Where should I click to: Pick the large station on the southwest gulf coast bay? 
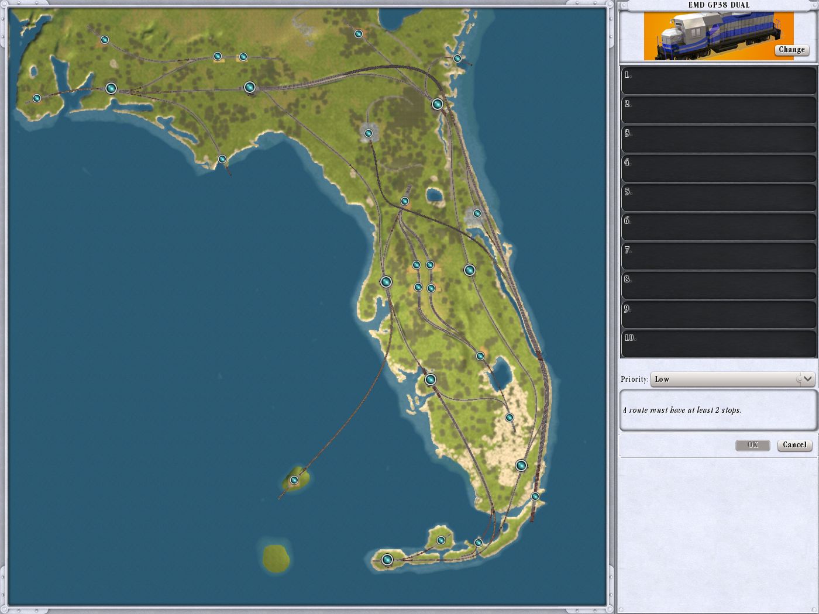[x=430, y=380]
